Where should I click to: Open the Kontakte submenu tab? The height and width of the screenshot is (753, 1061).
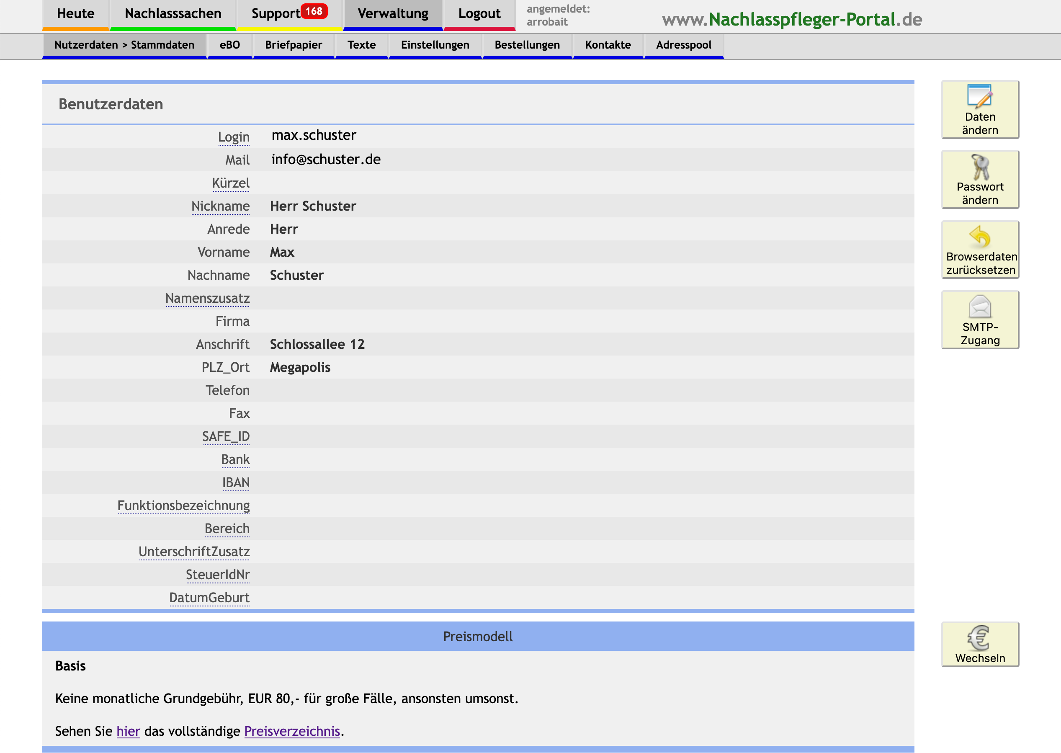pyautogui.click(x=607, y=45)
